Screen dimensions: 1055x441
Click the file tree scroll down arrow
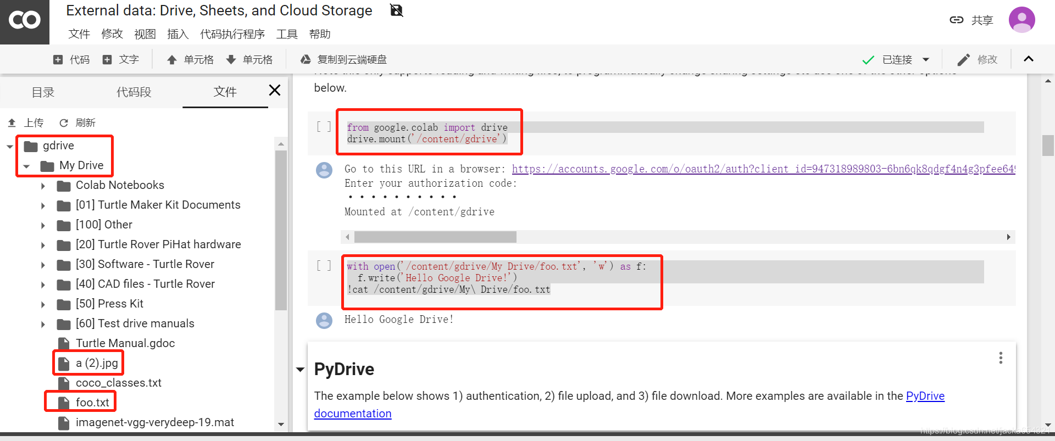281,424
